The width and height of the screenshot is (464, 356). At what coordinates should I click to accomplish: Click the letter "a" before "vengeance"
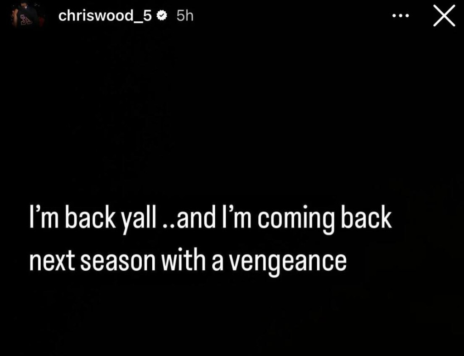click(x=217, y=263)
